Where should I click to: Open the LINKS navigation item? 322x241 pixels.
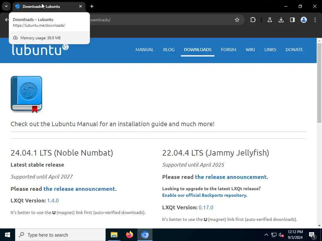270,50
